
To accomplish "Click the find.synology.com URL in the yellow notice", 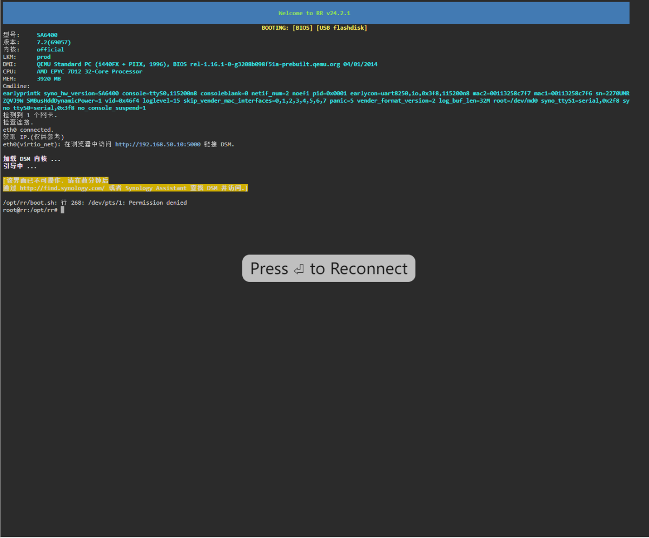I will pos(62,188).
